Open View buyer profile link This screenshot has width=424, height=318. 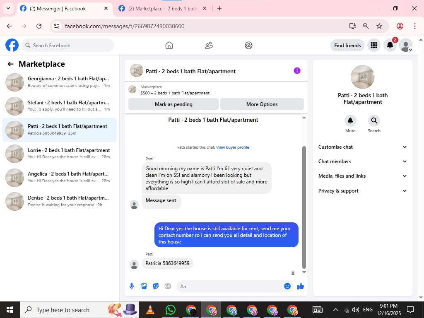pos(233,147)
